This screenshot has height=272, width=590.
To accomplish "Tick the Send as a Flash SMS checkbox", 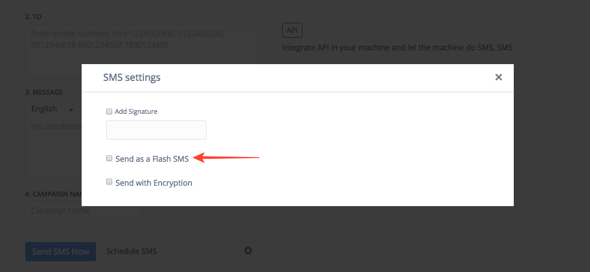I will (109, 159).
